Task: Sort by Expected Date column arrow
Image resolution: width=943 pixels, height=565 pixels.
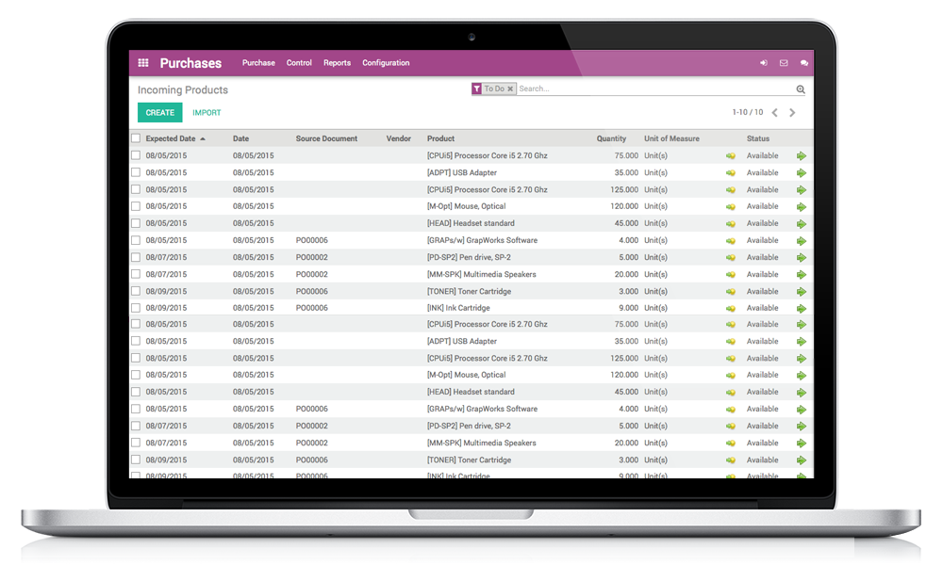Action: tap(203, 138)
